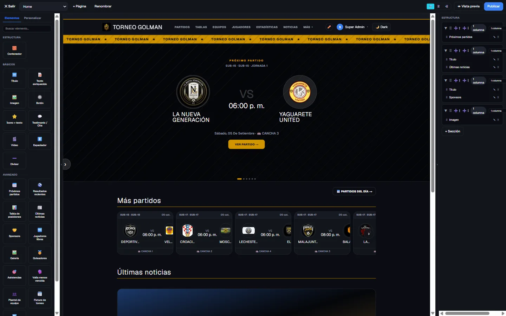Screen dimensions: 506x316
Task: Click the Salir exit button
Action: click(10, 6)
